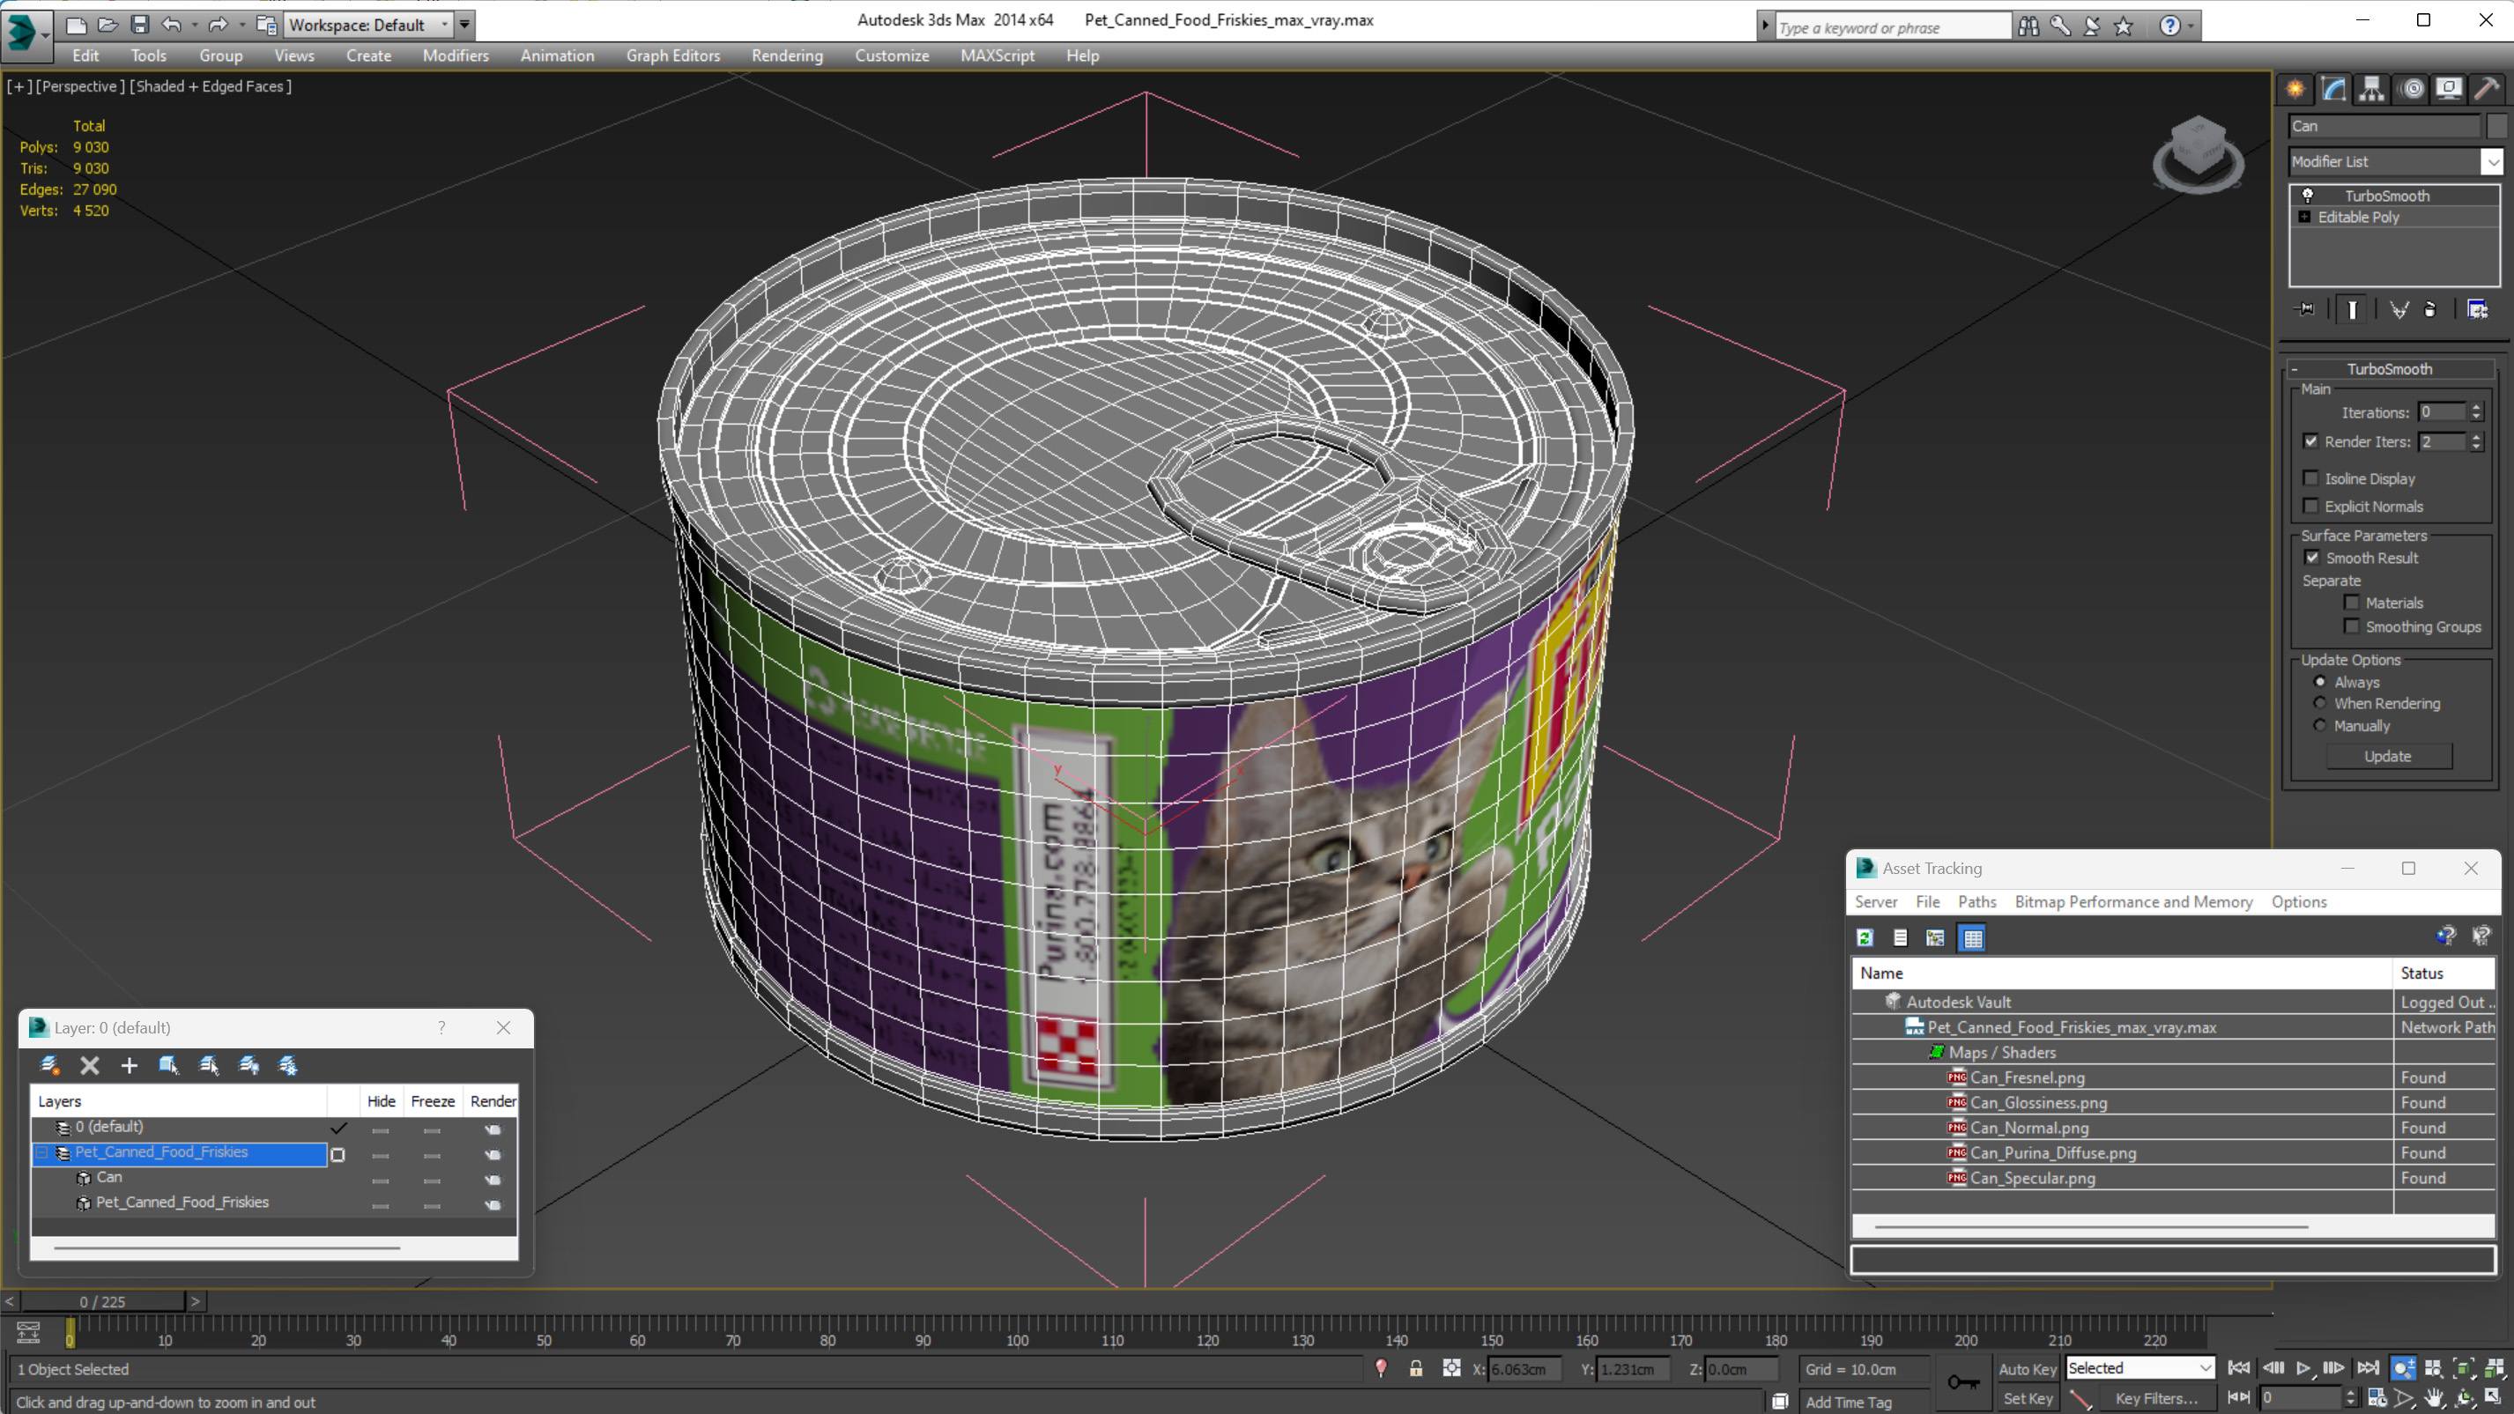Increase Iterations spinner value
The width and height of the screenshot is (2514, 1414).
(x=2477, y=406)
